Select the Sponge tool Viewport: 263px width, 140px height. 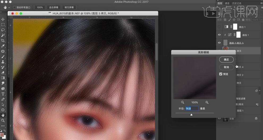3,88
